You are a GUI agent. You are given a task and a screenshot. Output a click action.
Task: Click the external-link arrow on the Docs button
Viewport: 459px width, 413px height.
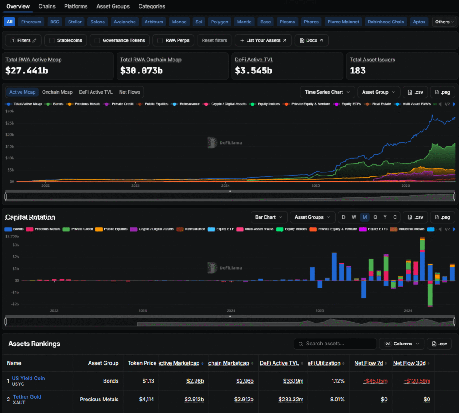pos(321,40)
